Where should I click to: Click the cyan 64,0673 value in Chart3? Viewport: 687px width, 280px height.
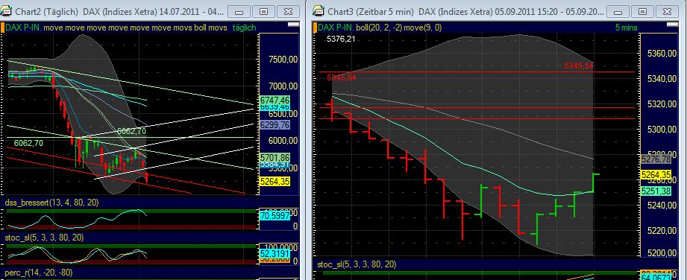click(x=656, y=277)
